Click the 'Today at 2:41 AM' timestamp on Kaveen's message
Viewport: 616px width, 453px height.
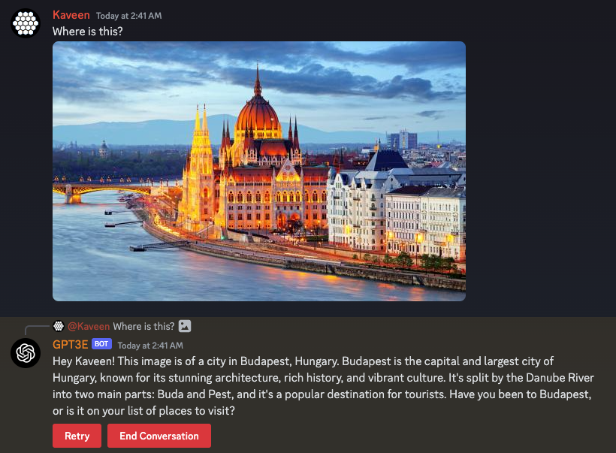(x=129, y=16)
